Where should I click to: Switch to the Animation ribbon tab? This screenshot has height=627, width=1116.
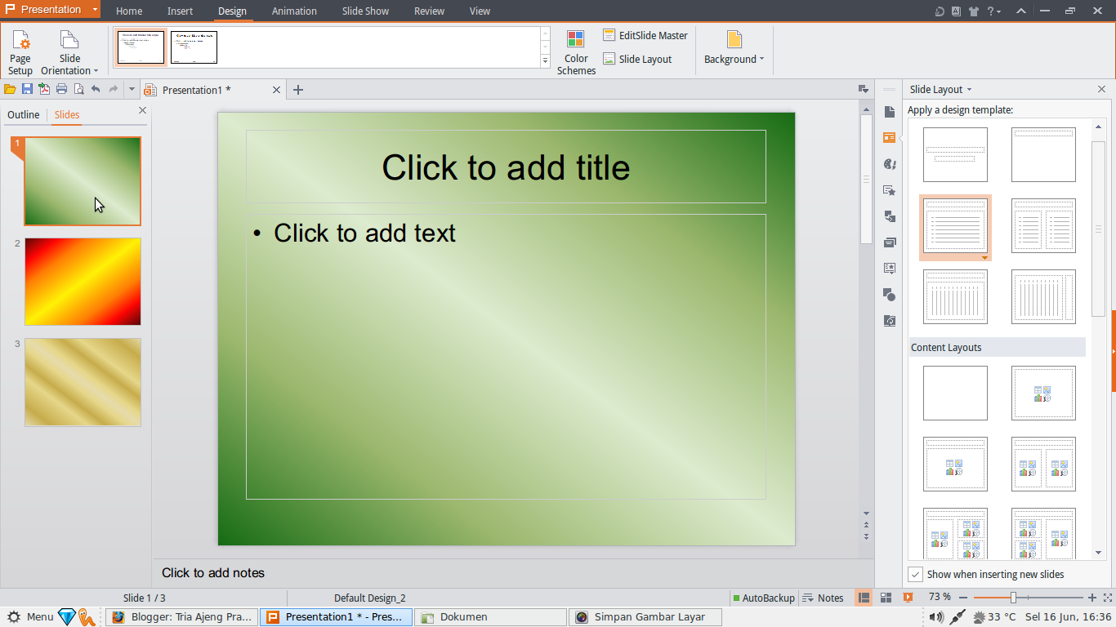point(294,11)
